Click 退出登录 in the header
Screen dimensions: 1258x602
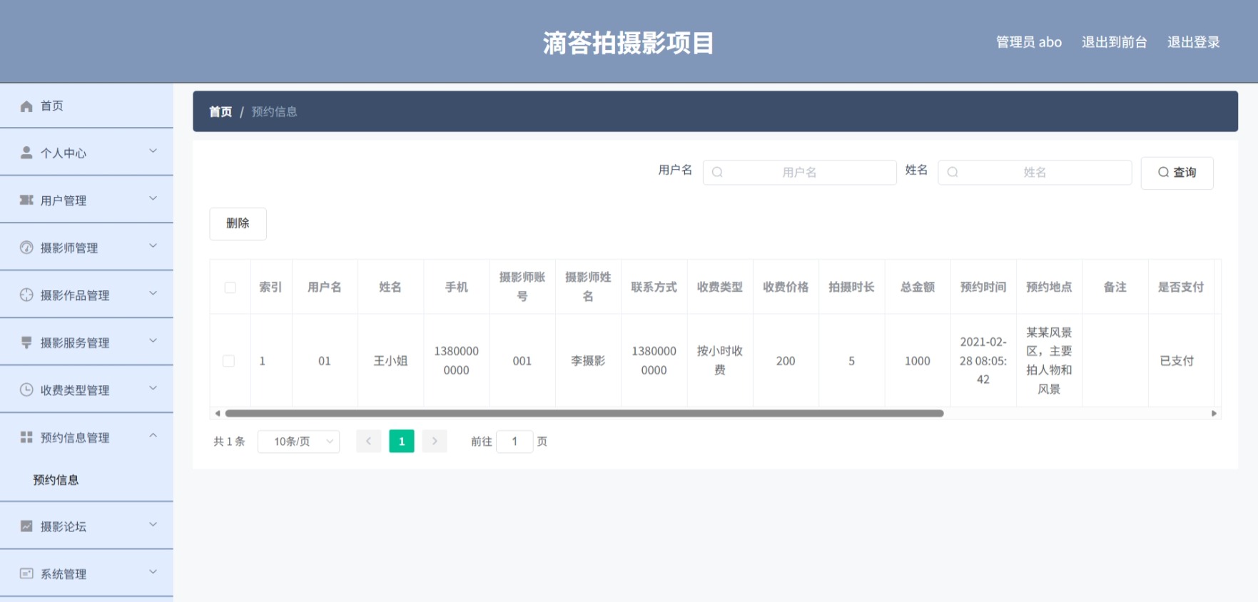point(1193,42)
